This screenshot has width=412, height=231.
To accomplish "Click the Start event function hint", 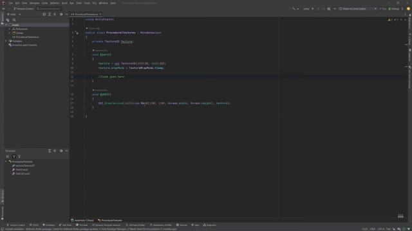I will [100, 50].
